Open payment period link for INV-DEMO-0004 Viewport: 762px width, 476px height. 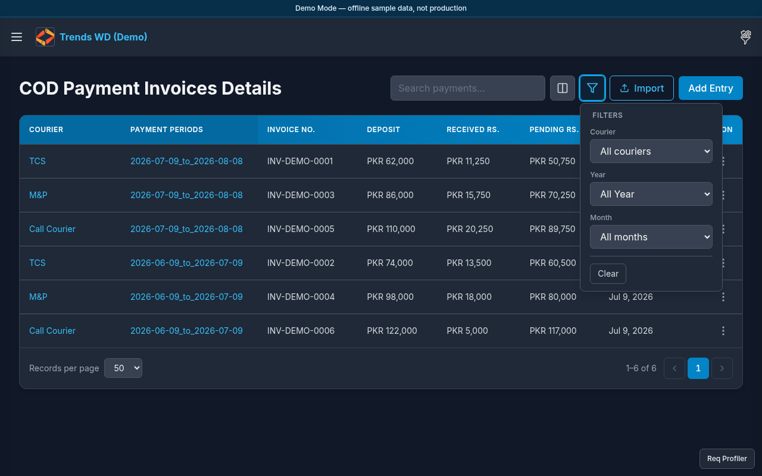(186, 297)
